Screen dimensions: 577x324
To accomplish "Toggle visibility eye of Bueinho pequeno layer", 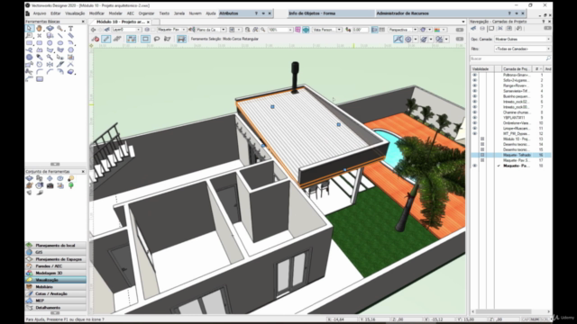I will pos(474,96).
